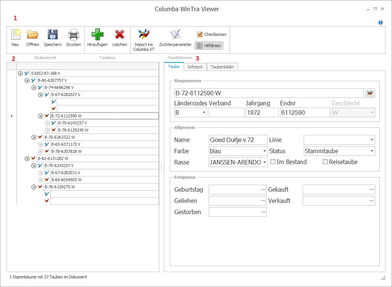Image resolution: width=392 pixels, height=287 pixels.
Task: Open the Taubenbilder tab
Action: [x=222, y=67]
